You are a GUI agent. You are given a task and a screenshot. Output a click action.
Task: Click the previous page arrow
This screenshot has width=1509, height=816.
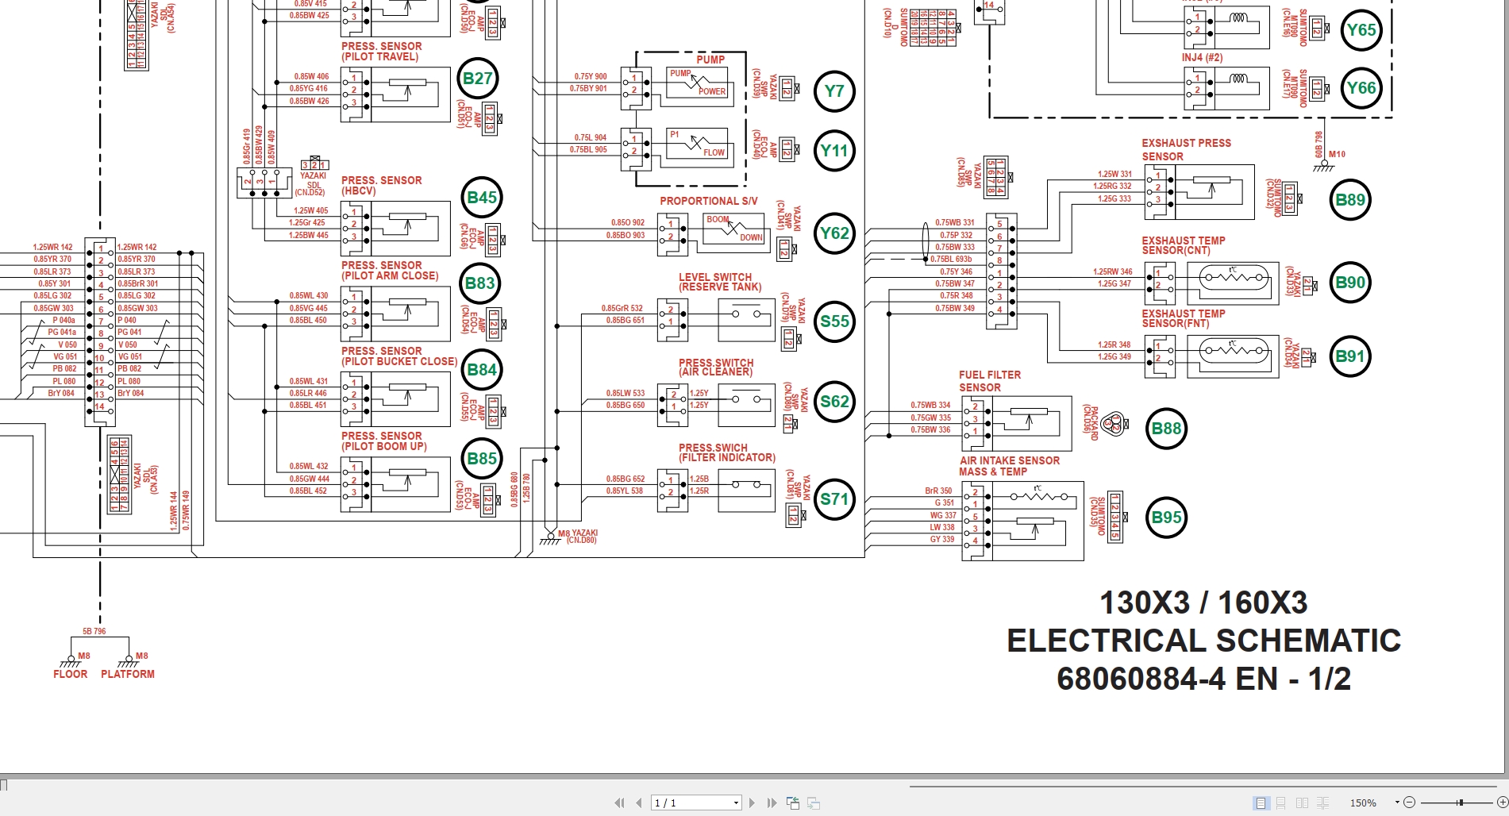tap(639, 803)
